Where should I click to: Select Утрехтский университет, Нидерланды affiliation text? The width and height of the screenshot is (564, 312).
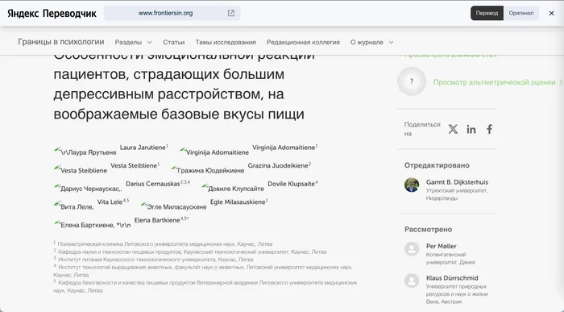(x=457, y=194)
